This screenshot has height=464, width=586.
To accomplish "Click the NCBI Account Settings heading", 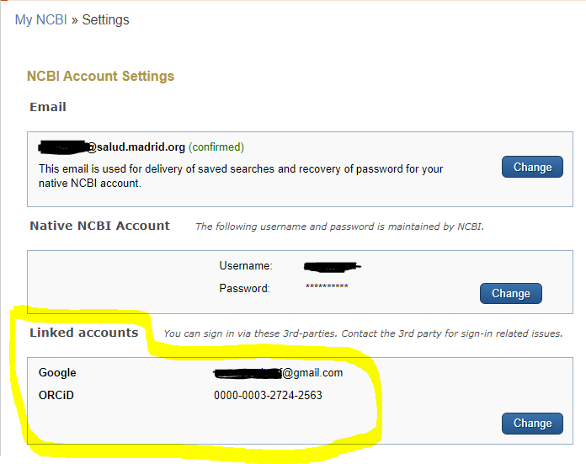I will click(x=100, y=76).
